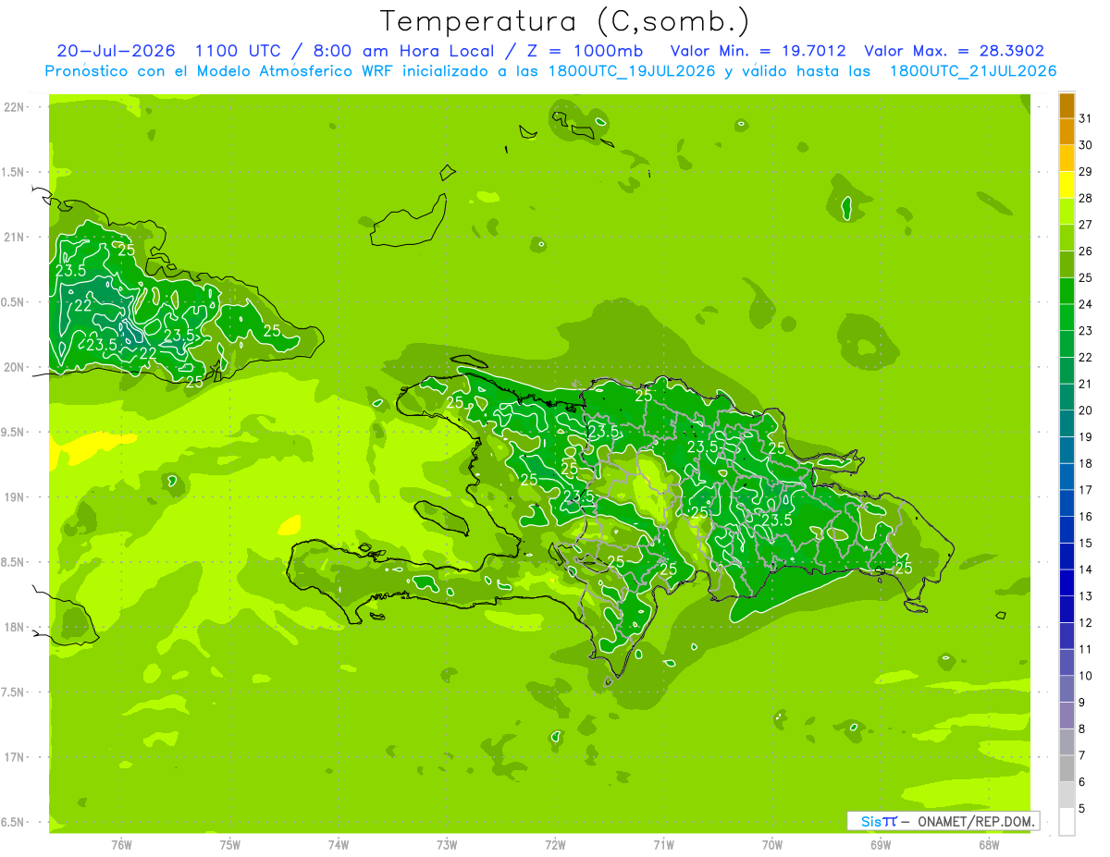
Task: Pick the orange colorbar band between 30 and 31
Action: 1067,132
